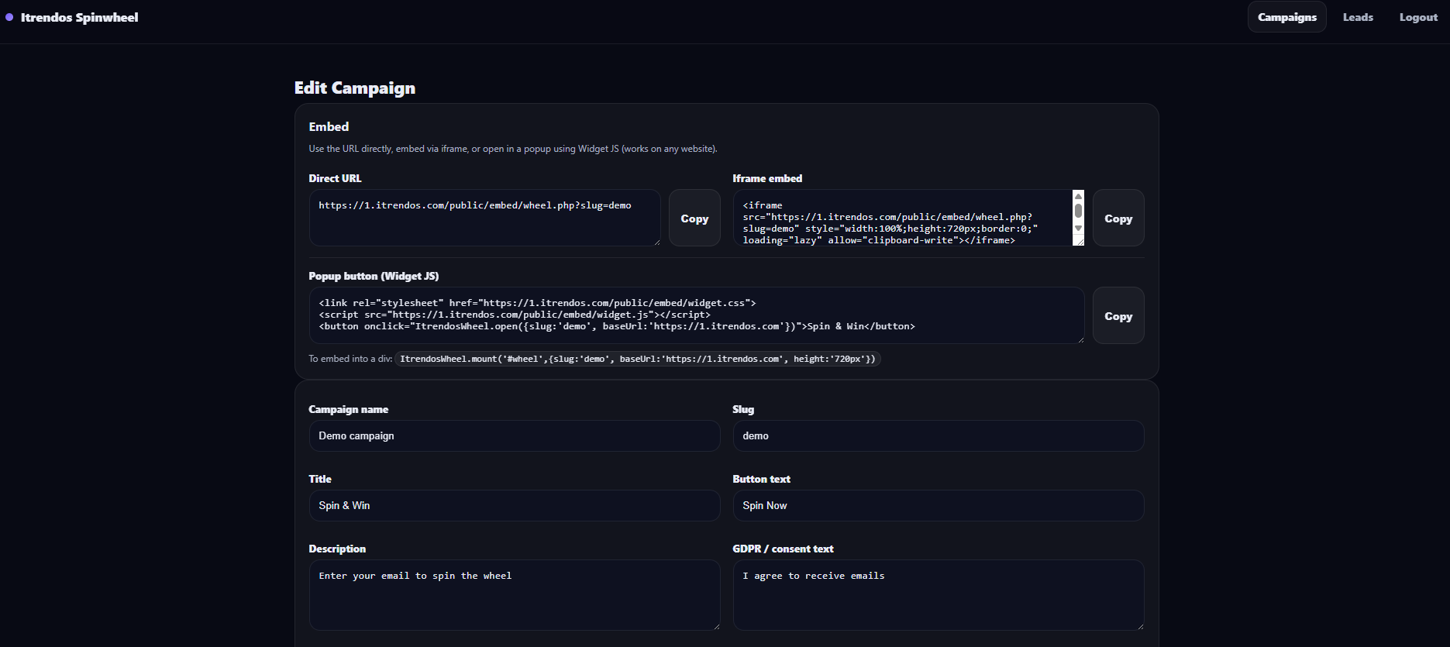Focus the Campaign name field
Viewport: 1450px width, 647px height.
(514, 436)
